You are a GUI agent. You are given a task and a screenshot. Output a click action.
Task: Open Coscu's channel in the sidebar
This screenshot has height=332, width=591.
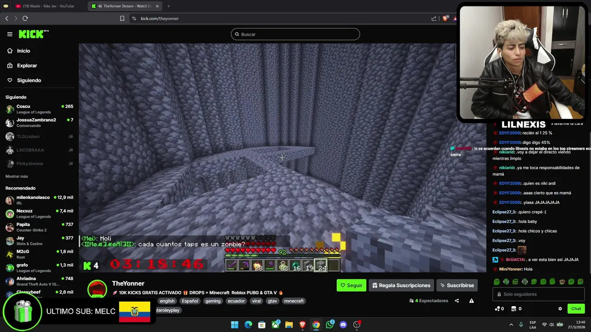click(x=39, y=109)
